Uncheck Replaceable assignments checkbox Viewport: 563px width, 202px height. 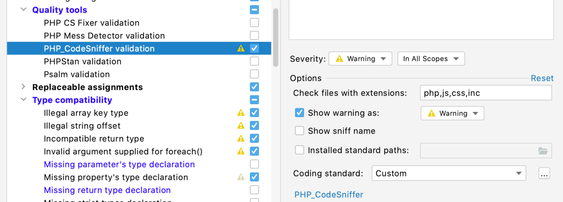pyautogui.click(x=254, y=87)
